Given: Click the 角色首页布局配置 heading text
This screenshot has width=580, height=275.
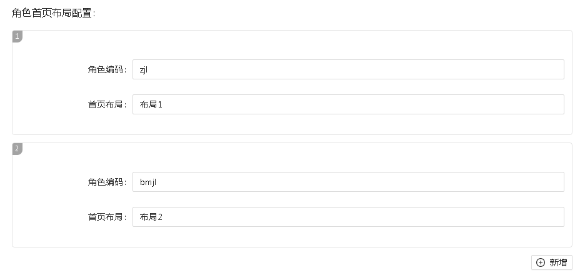Looking at the screenshot, I should pos(53,13).
